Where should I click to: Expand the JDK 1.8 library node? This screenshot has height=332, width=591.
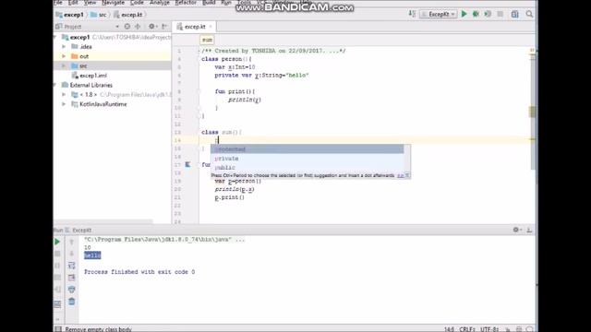point(64,94)
